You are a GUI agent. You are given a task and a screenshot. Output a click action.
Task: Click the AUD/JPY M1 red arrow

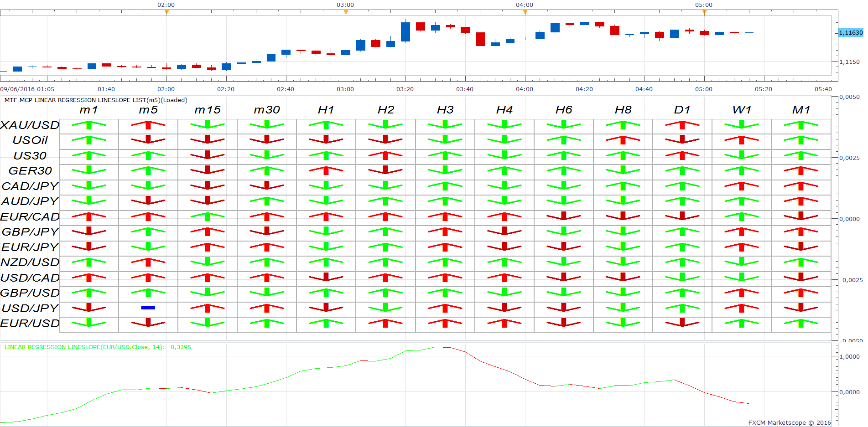click(801, 201)
